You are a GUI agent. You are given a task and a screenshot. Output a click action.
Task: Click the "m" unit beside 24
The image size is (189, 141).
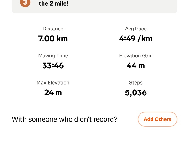point(58,92)
